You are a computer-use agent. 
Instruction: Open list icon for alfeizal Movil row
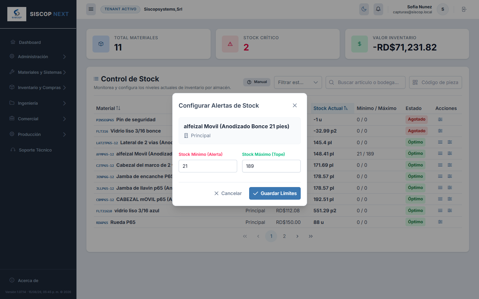[x=440, y=153]
